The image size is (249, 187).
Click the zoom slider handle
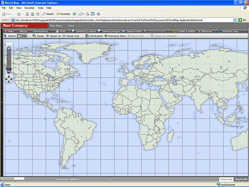9,69
